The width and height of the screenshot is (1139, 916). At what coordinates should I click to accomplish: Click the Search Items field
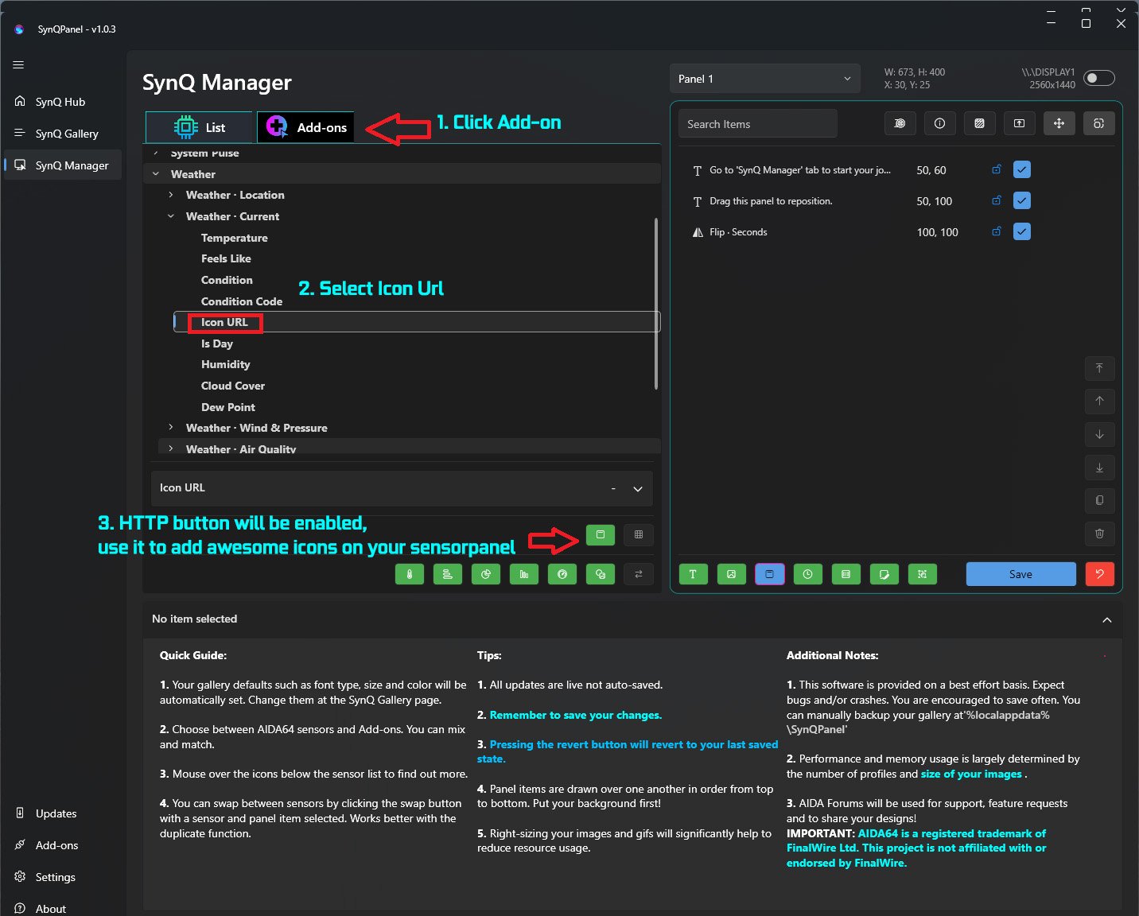click(x=757, y=124)
